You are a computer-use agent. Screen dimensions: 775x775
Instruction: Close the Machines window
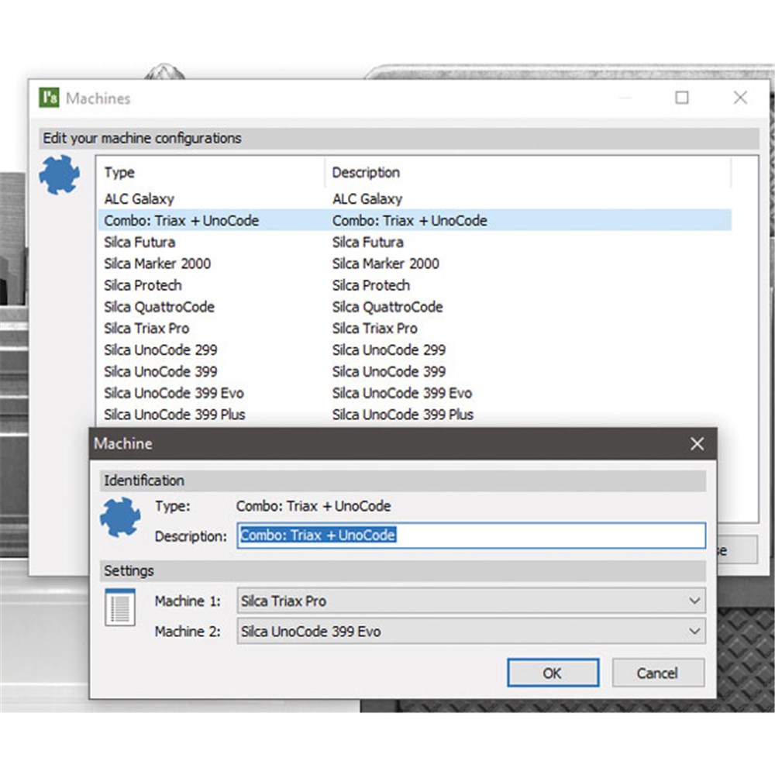tap(740, 98)
